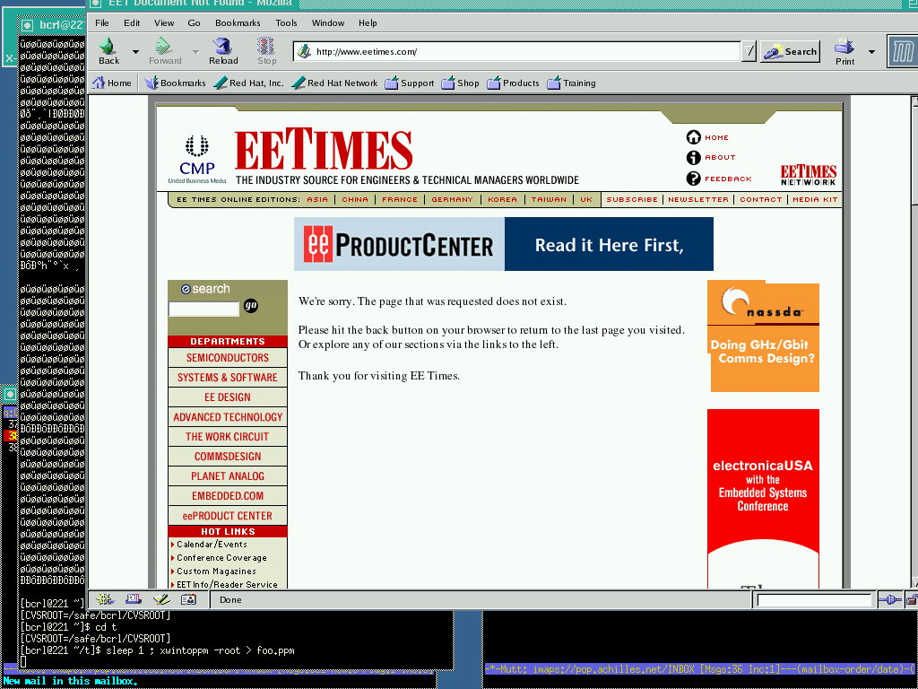Screen dimensions: 918x689
Task: Open the SYSTEMS & SOFTWARE department link
Action: (228, 378)
